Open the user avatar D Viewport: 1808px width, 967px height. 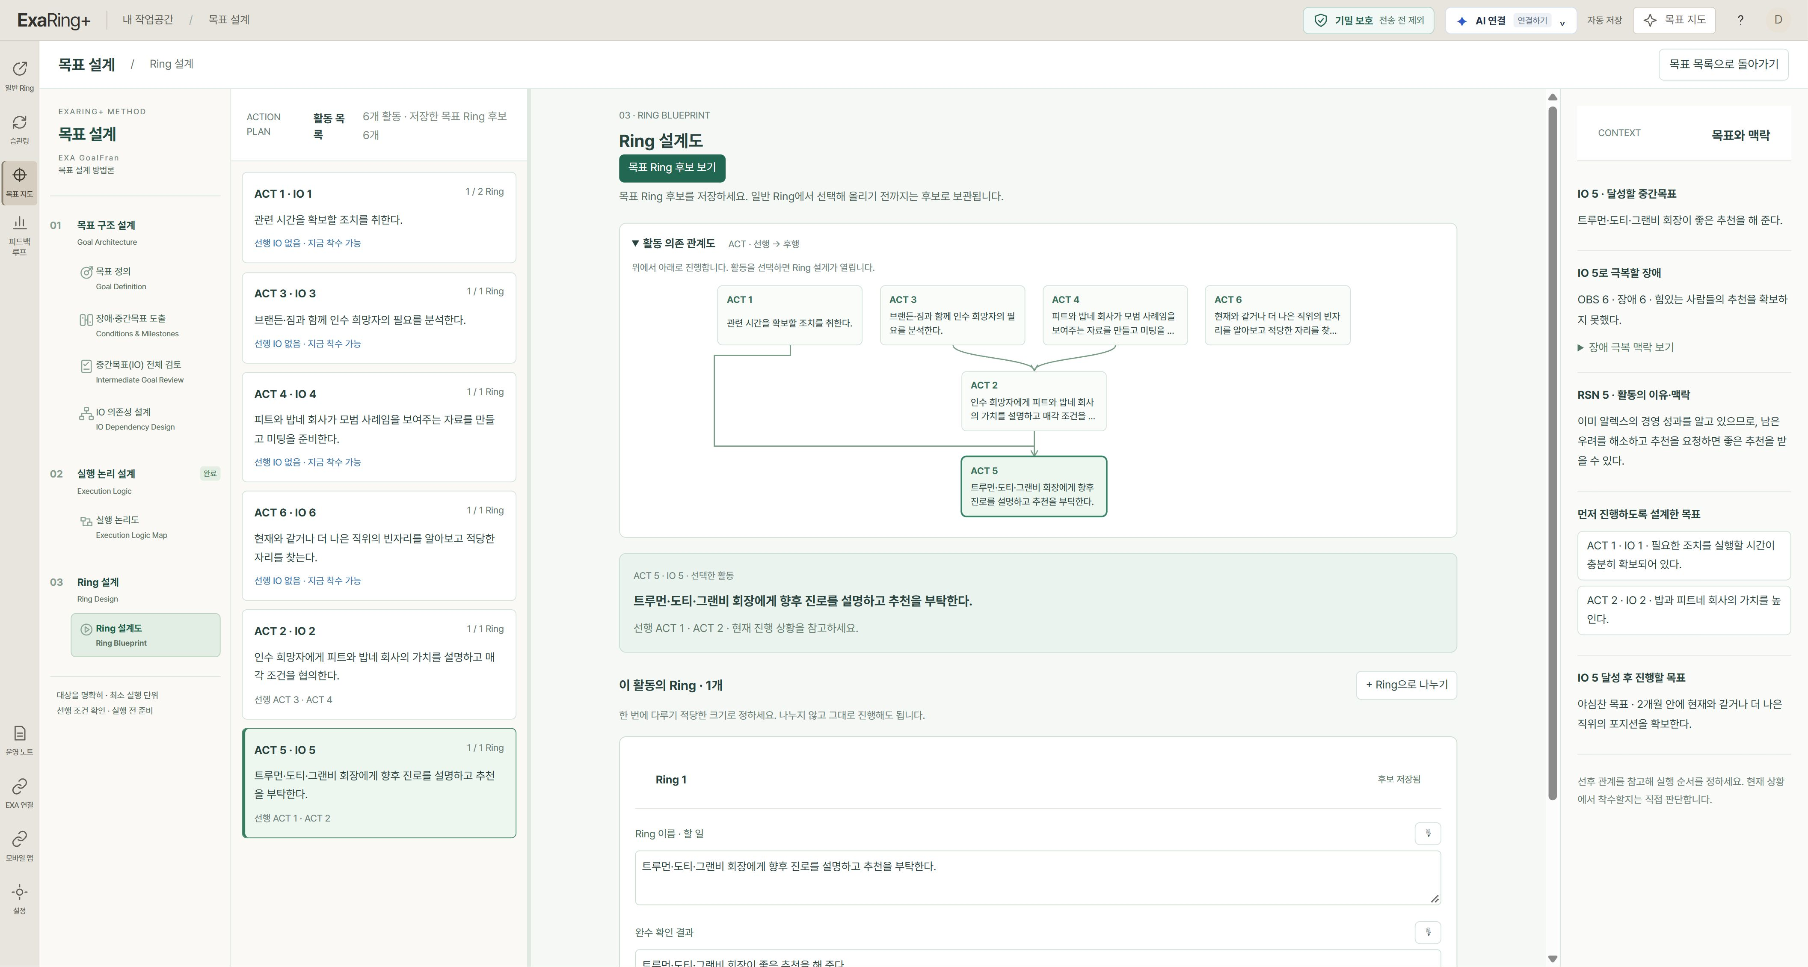point(1778,21)
